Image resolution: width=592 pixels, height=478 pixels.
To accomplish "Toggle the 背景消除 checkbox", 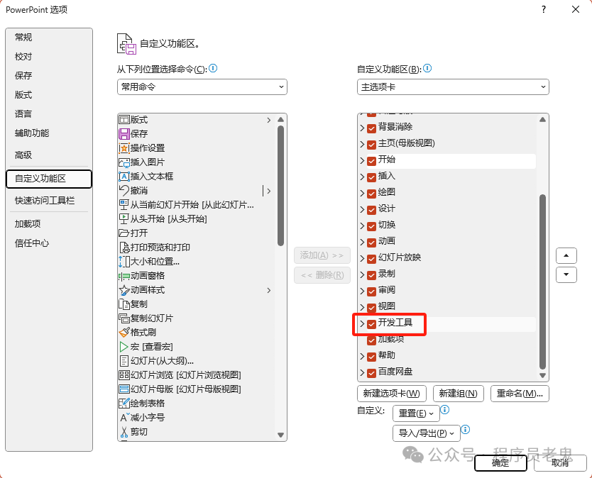I will coord(371,128).
